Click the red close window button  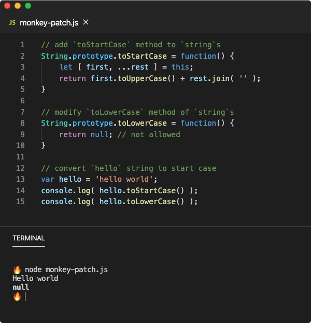tap(7, 6)
